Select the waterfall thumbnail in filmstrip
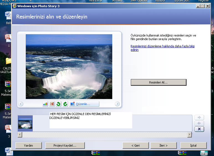Image resolution: width=214 pixels, height=156 pixels. pos(25,124)
